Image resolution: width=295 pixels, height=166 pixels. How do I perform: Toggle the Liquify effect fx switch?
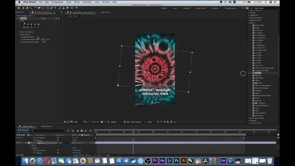point(19,18)
